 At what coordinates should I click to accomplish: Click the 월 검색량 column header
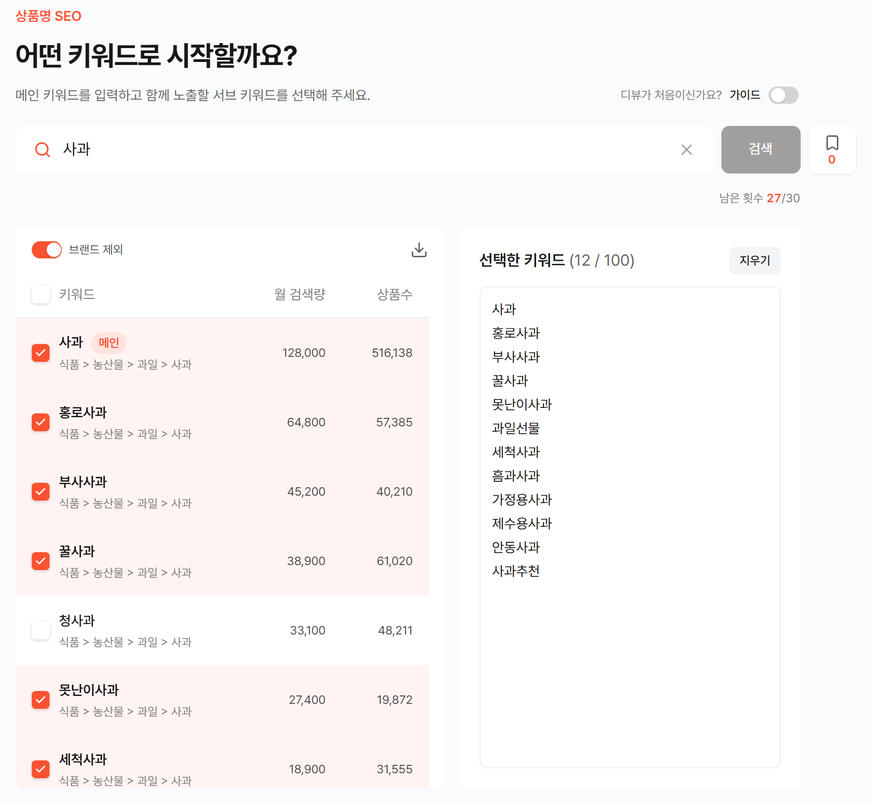pyautogui.click(x=300, y=294)
